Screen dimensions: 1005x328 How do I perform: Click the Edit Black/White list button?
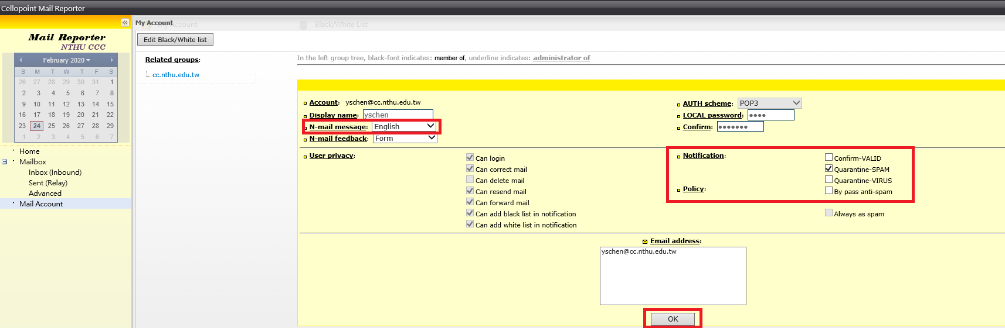[175, 40]
